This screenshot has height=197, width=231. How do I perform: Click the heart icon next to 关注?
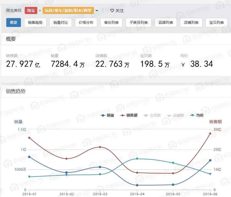click(112, 11)
